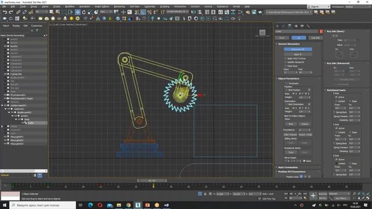The image size is (372, 209).
Task: Open the Align tool icon
Action: (200, 12)
